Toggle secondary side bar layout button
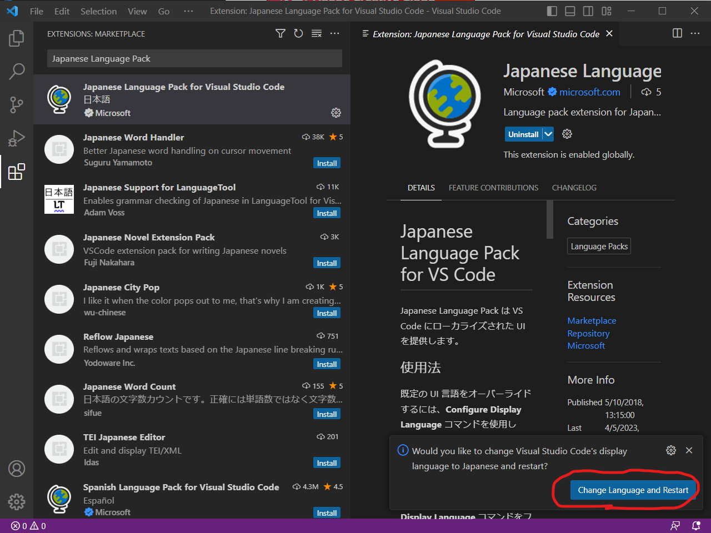 (588, 11)
